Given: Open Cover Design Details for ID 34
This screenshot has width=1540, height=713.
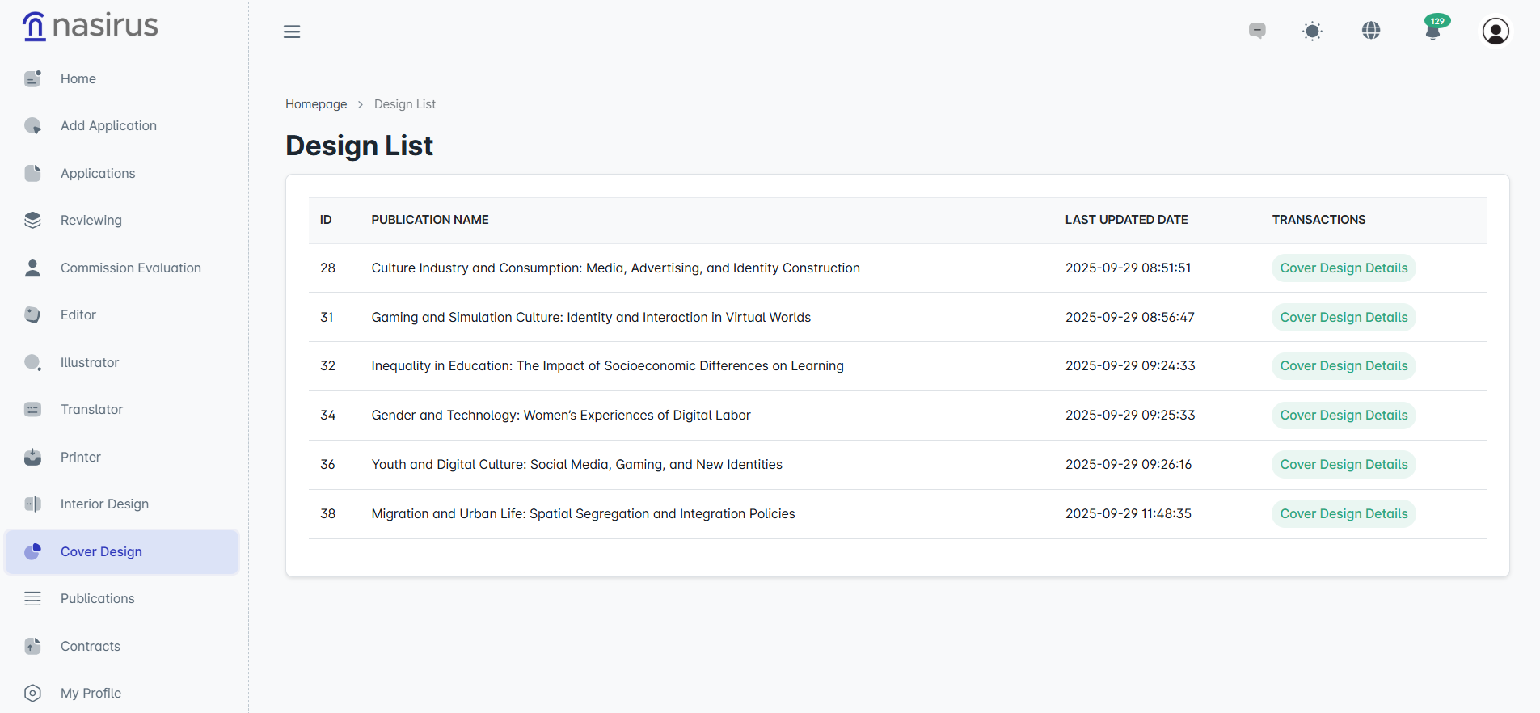Looking at the screenshot, I should point(1344,415).
